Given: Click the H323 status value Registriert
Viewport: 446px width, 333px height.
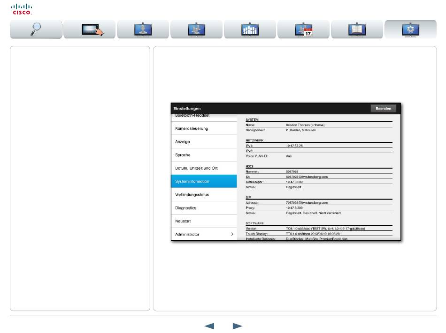Looking at the screenshot, I should (293, 187).
